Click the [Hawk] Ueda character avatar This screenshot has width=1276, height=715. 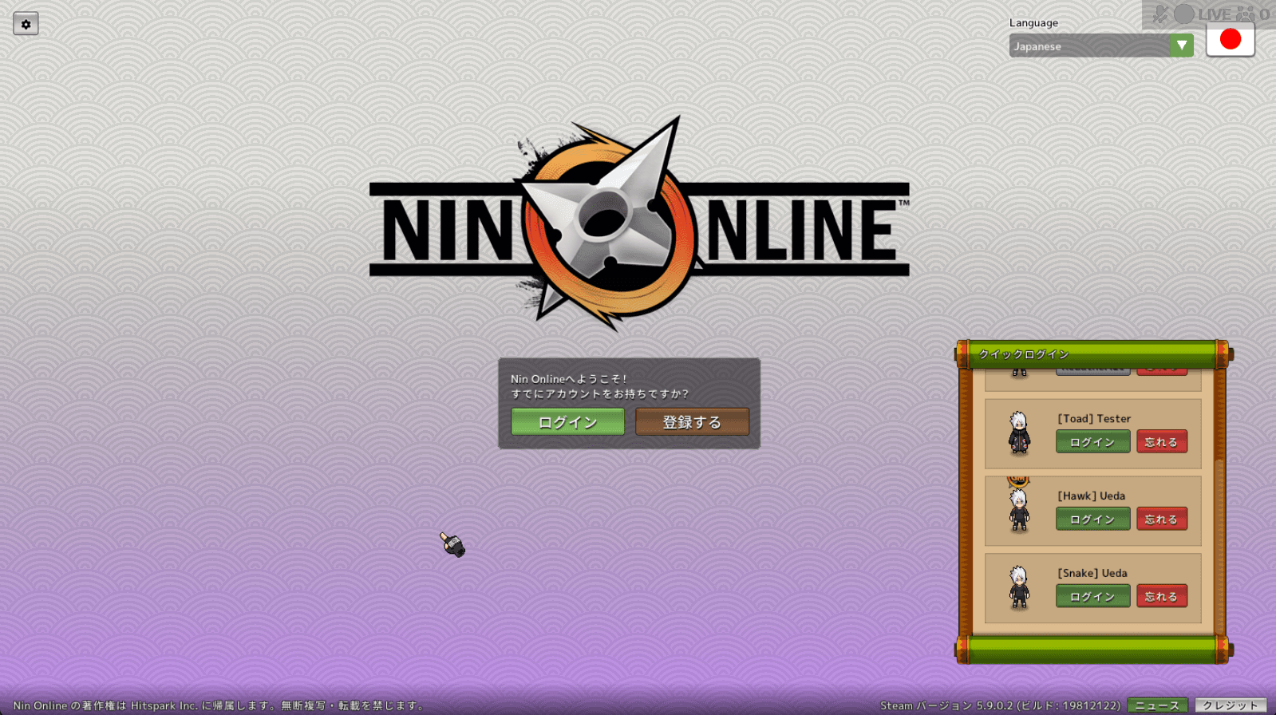(1019, 510)
